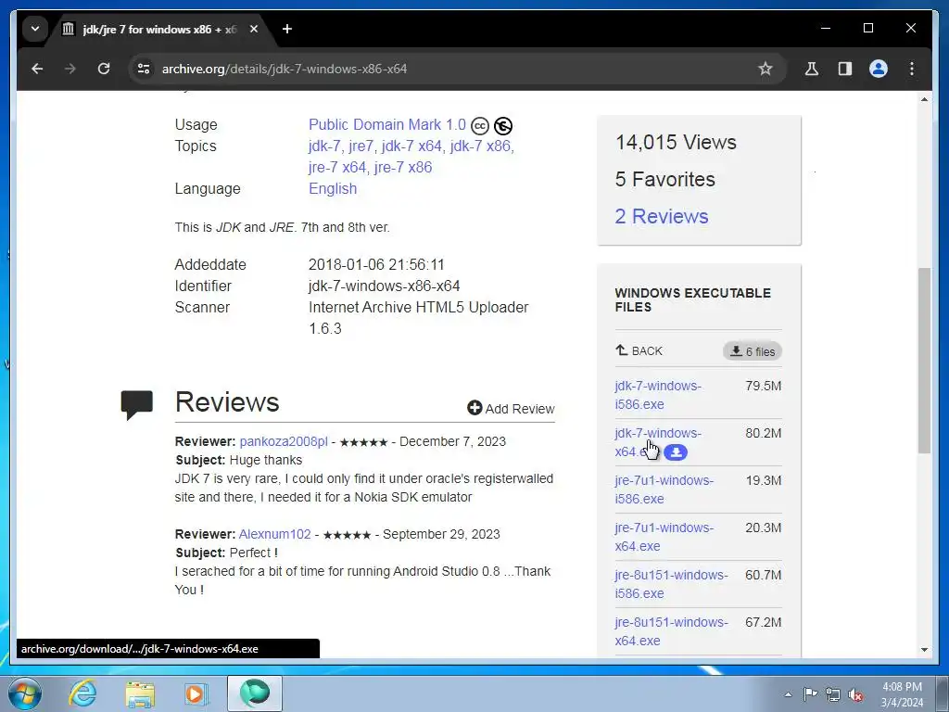The width and height of the screenshot is (949, 712).
Task: Click the browser forward arrow
Action: click(x=70, y=69)
